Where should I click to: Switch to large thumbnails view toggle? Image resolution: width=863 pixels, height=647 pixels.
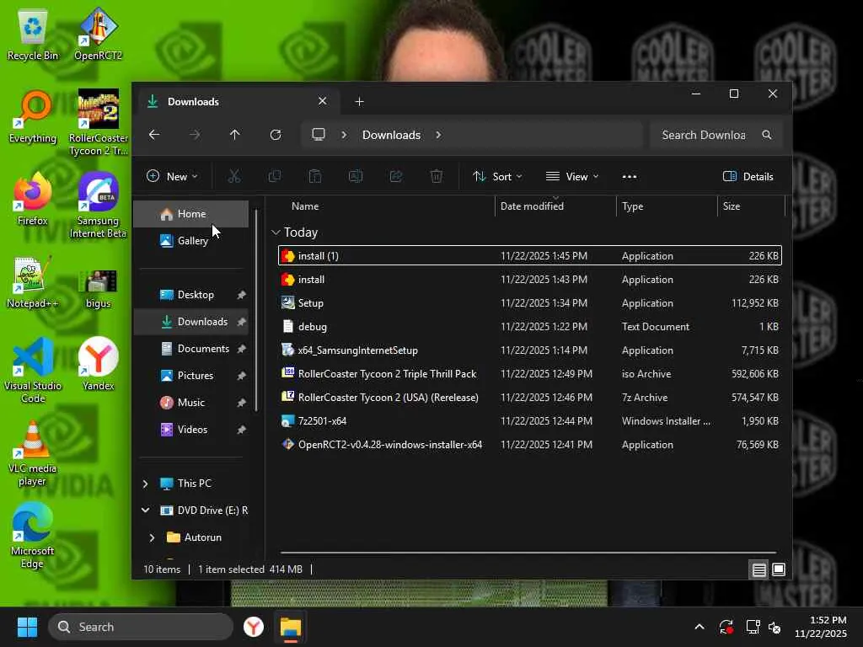coord(779,570)
